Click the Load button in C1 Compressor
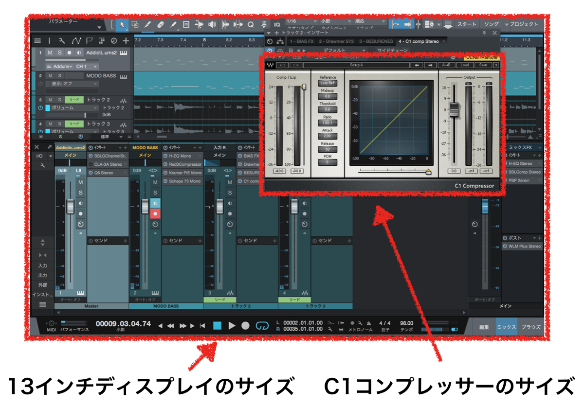Screen dimensions: 584x406 click(465, 65)
